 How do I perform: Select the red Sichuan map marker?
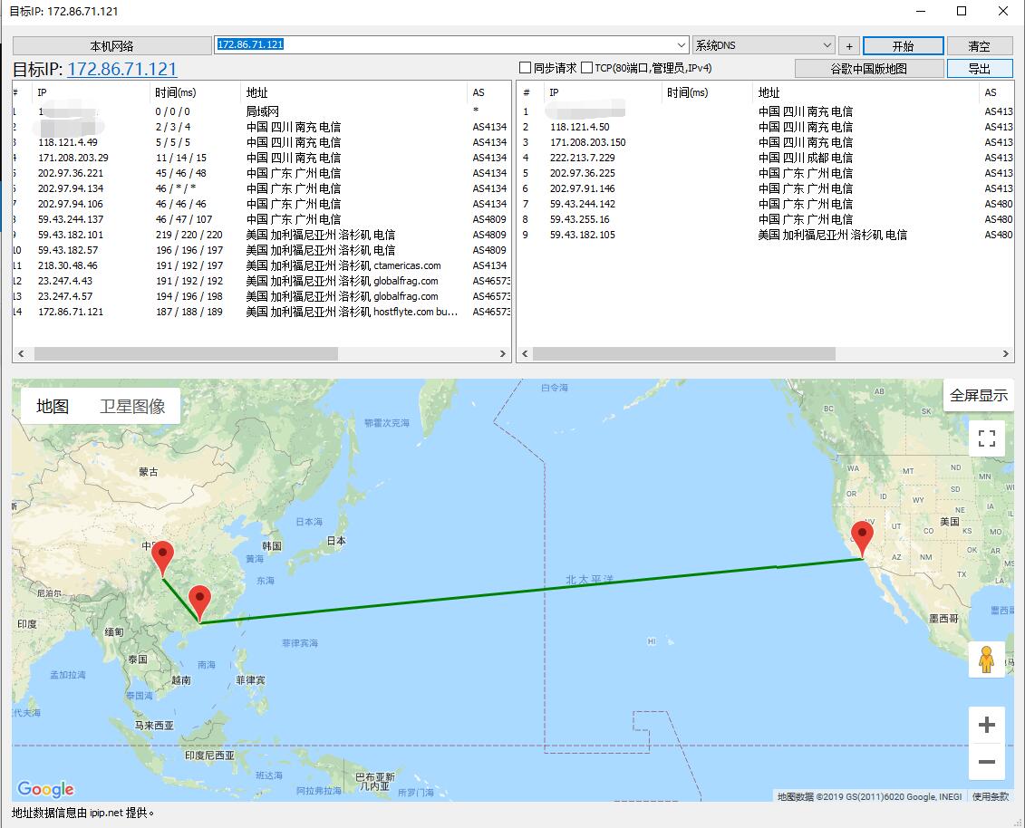[x=164, y=555]
